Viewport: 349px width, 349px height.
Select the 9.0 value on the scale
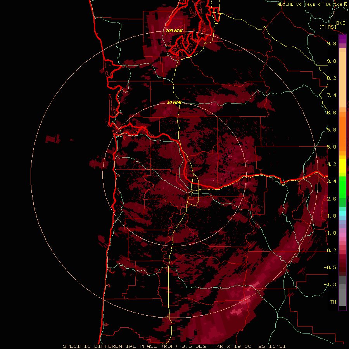click(332, 61)
